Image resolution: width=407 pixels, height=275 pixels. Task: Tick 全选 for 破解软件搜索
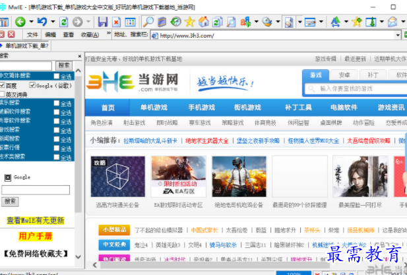[56, 112]
